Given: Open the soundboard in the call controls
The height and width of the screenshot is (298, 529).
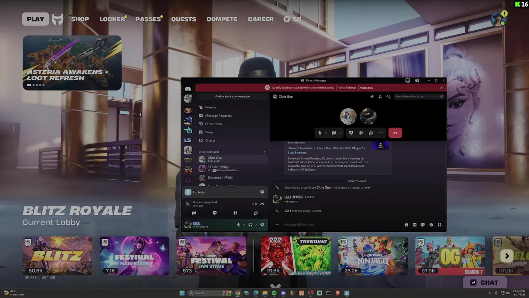Looking at the screenshot, I should pyautogui.click(x=371, y=133).
